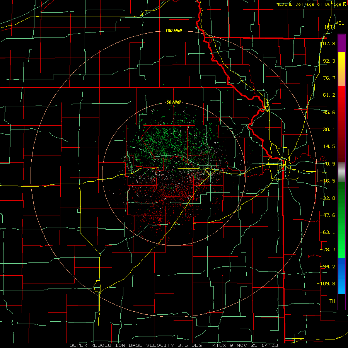Viewport: 348px width, 348px height.
Task: Select the -94.2 legend value
Action: (x=328, y=266)
